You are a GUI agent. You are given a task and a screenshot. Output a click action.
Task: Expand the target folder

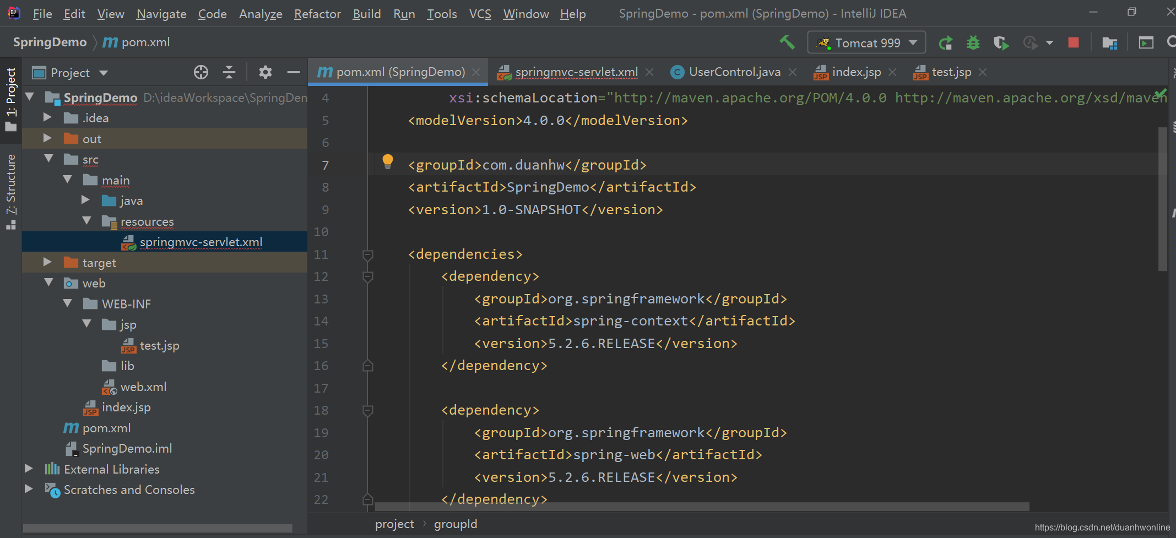(x=47, y=263)
